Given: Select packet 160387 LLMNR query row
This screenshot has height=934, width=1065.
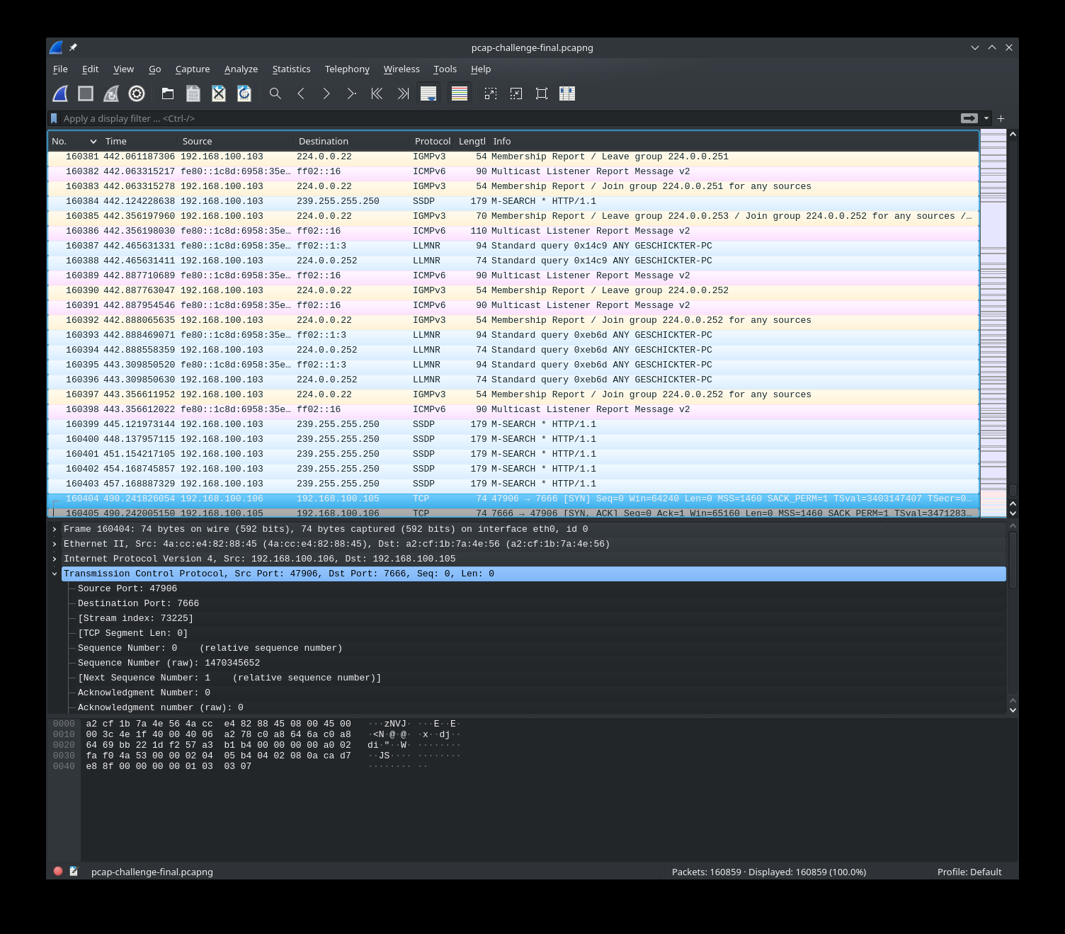Looking at the screenshot, I should [x=513, y=246].
